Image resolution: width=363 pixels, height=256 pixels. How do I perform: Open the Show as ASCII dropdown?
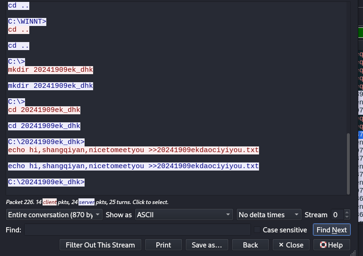pos(184,214)
